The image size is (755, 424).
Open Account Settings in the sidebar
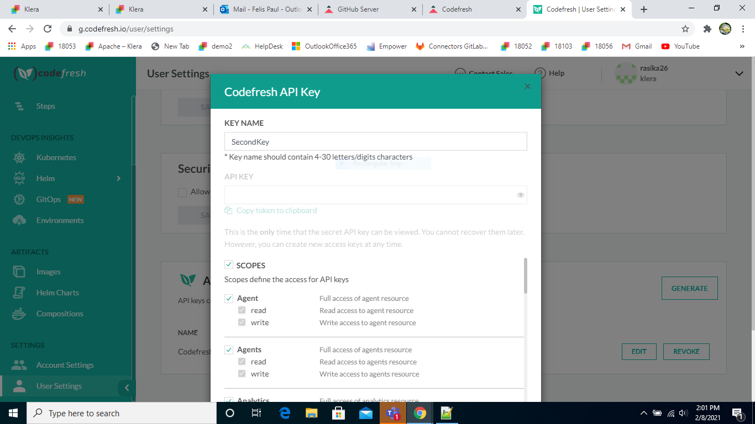pyautogui.click(x=65, y=365)
